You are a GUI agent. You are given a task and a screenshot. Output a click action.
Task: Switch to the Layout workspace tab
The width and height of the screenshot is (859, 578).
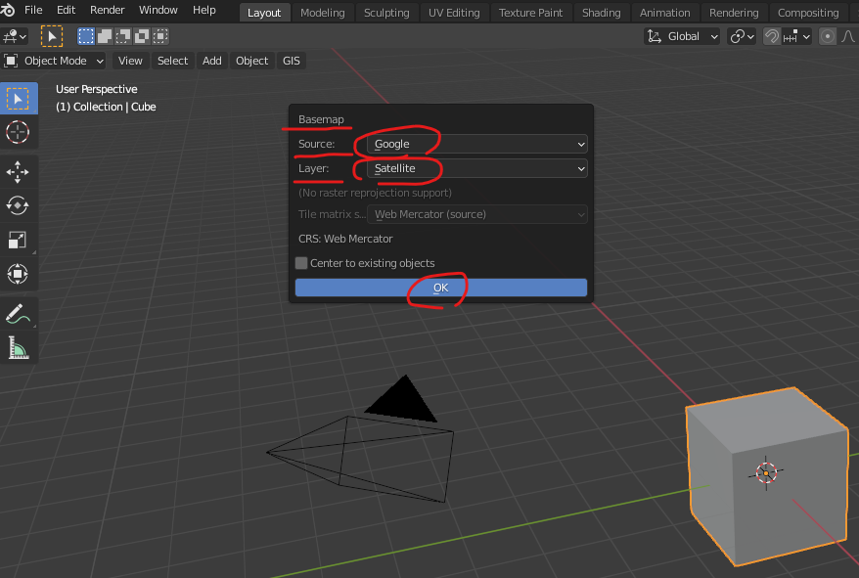[x=264, y=13]
